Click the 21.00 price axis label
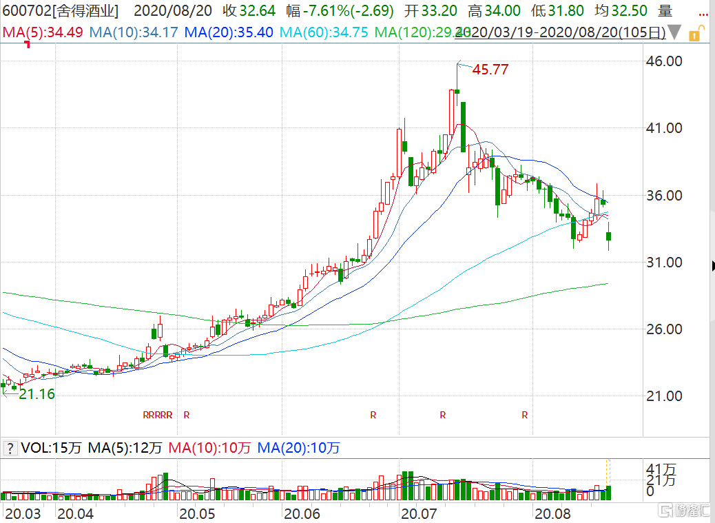The image size is (715, 523). click(664, 396)
